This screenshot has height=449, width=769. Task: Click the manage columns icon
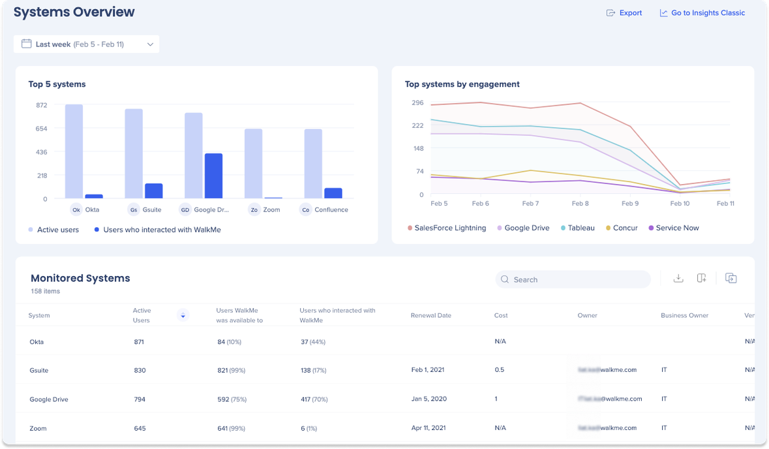click(701, 278)
